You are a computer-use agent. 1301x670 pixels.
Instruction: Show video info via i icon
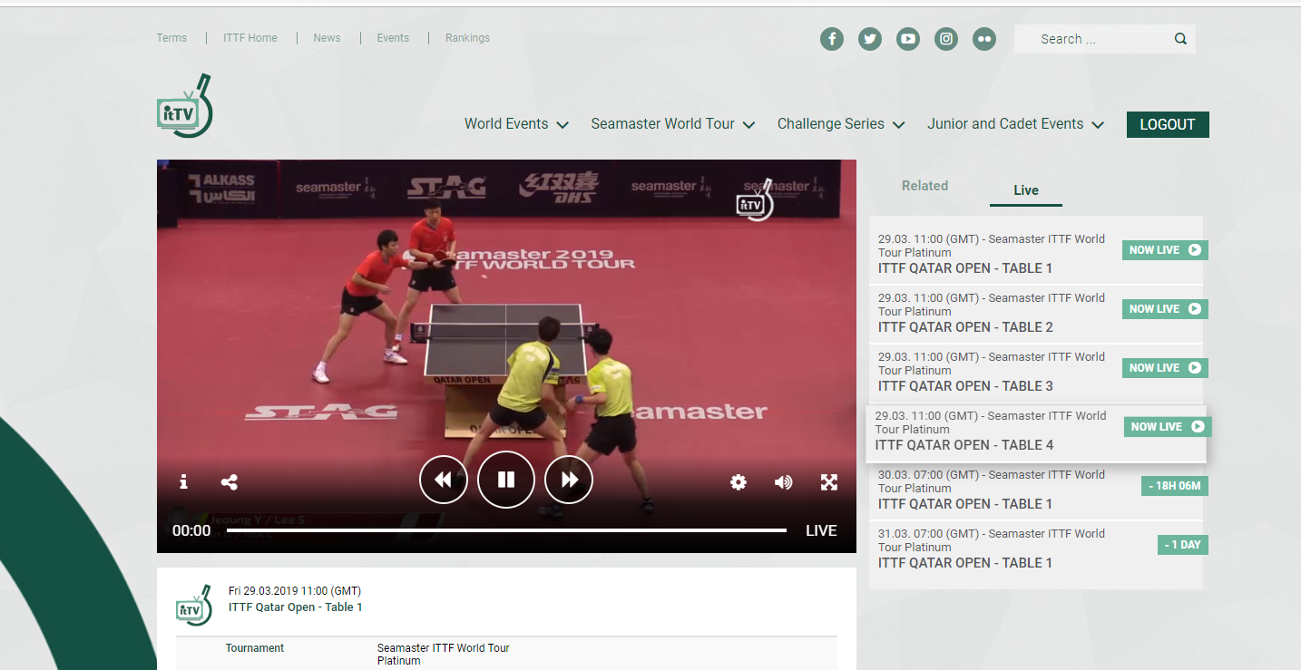click(x=183, y=481)
